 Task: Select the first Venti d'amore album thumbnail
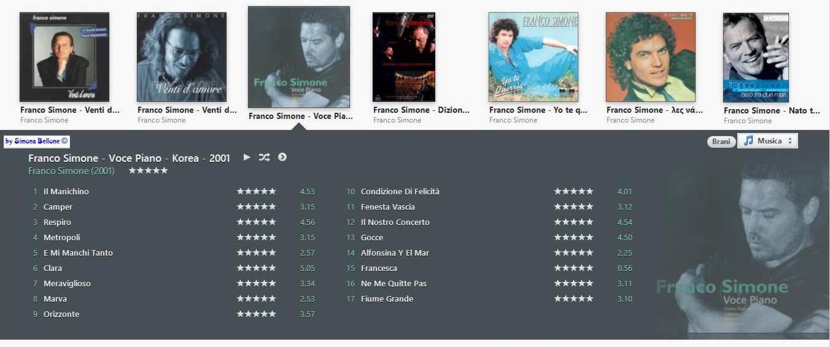pos(64,57)
